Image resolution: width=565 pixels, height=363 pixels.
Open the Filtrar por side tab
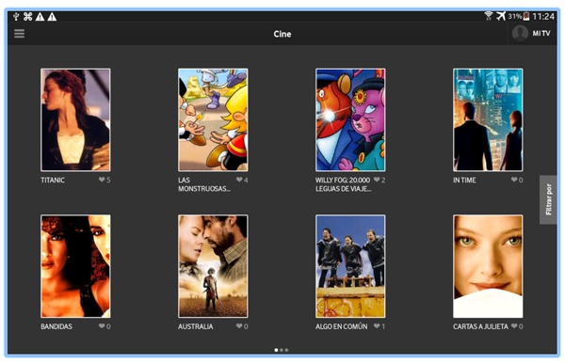click(548, 199)
